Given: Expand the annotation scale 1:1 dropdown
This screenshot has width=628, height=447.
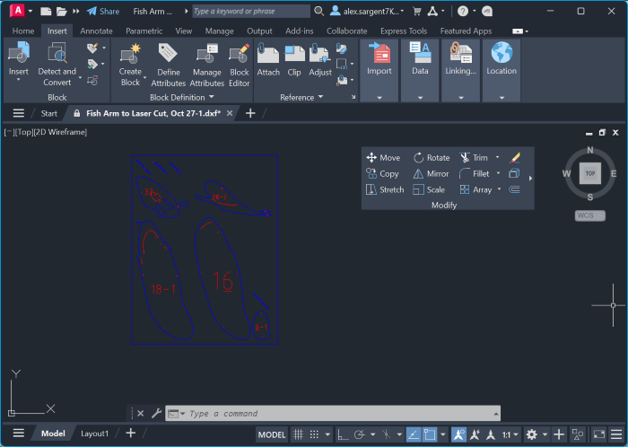Looking at the screenshot, I should coord(516,434).
